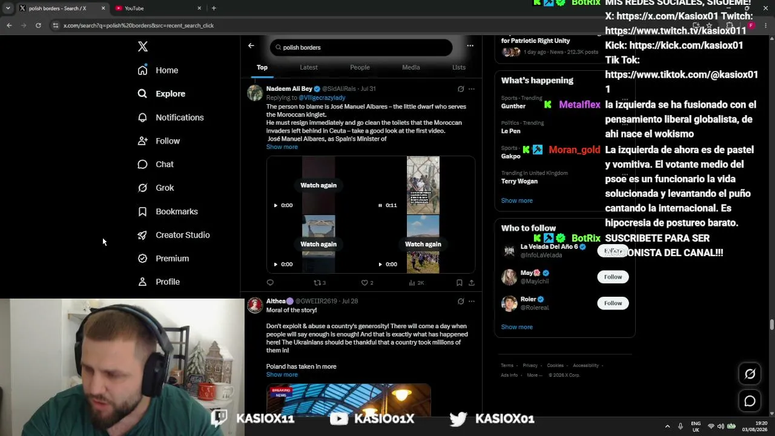Screen dimensions: 775x436
Task: Follow the May account
Action: (613, 277)
